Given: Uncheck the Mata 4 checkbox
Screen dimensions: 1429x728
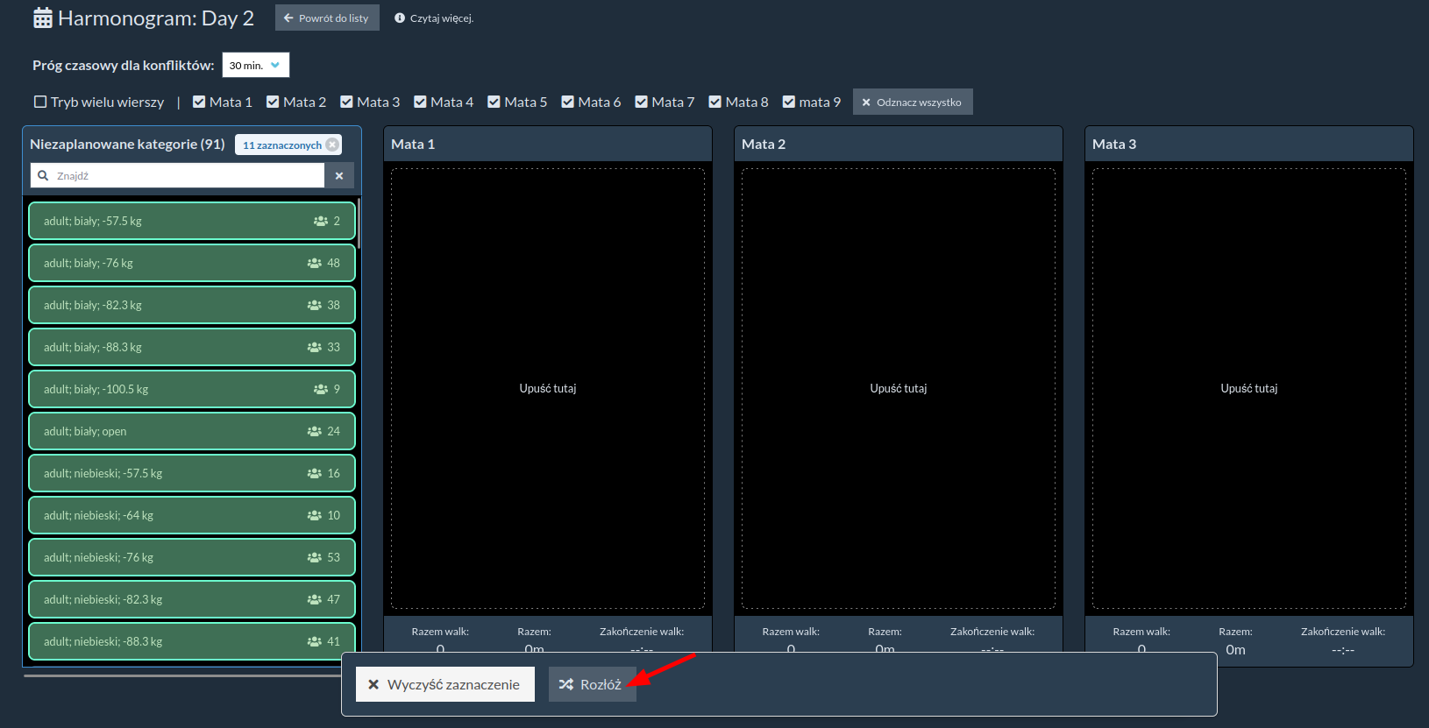Looking at the screenshot, I should point(421,102).
